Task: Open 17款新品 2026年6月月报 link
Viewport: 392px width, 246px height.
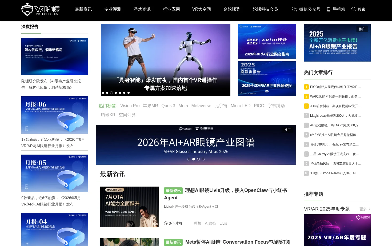Action: (53, 143)
